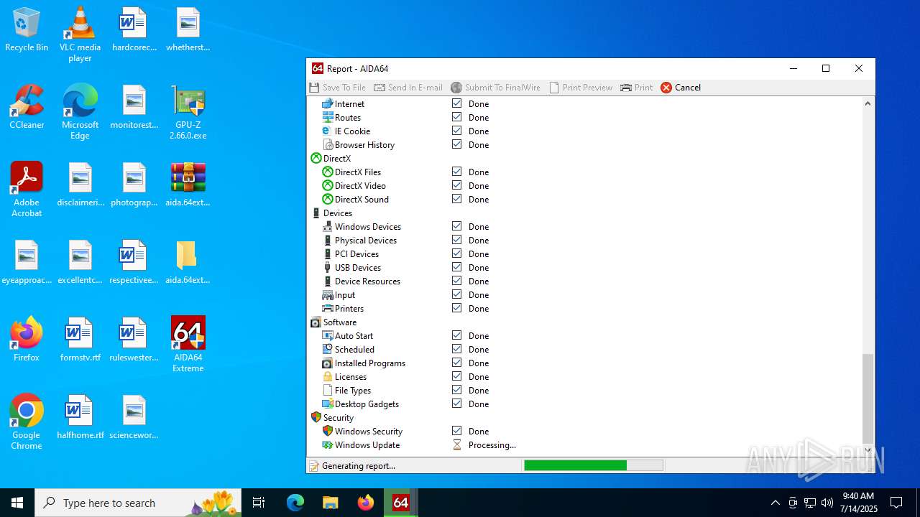
Task: Click the DirectX Sound icon
Action: (x=328, y=200)
